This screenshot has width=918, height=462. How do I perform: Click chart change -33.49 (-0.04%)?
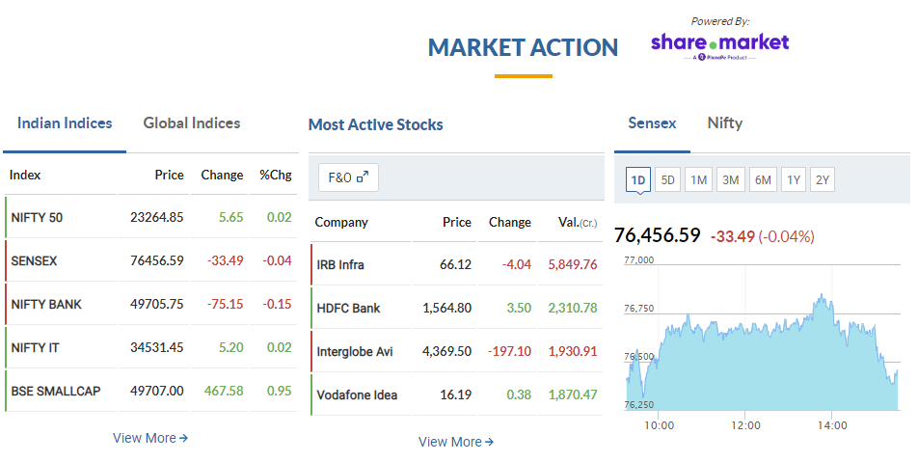762,236
